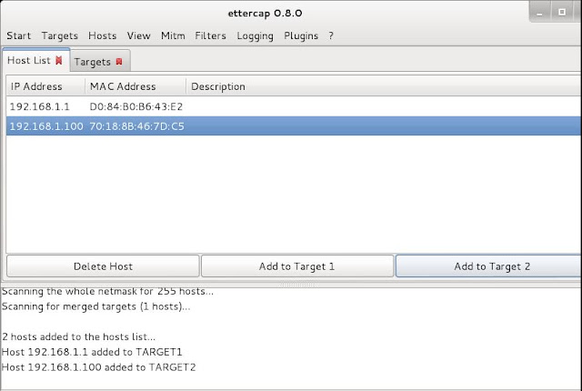This screenshot has width=582, height=391.
Task: Click the log line '2 hosts added to the hosts list...'
Action: coord(79,336)
